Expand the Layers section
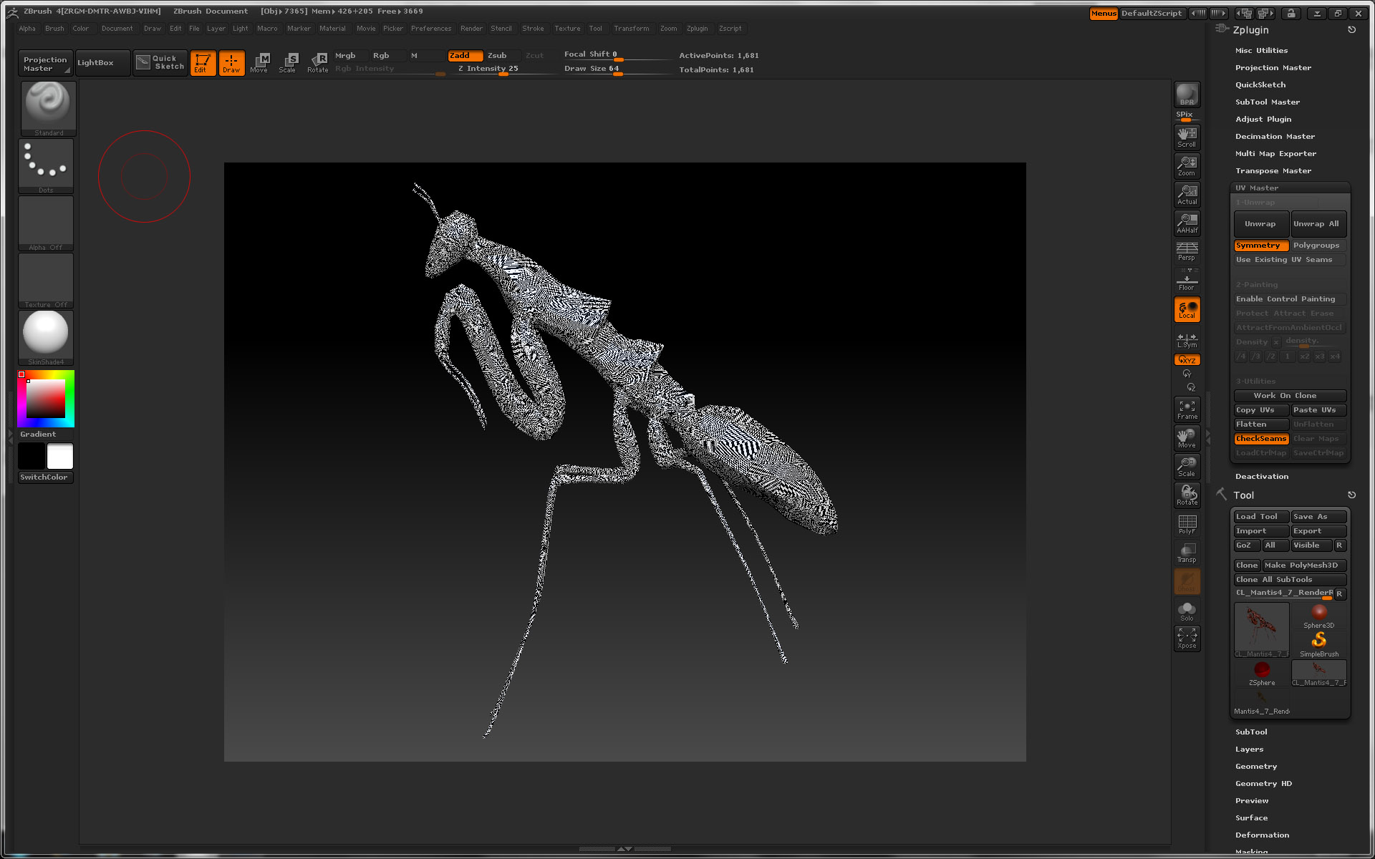This screenshot has height=859, width=1375. tap(1249, 749)
